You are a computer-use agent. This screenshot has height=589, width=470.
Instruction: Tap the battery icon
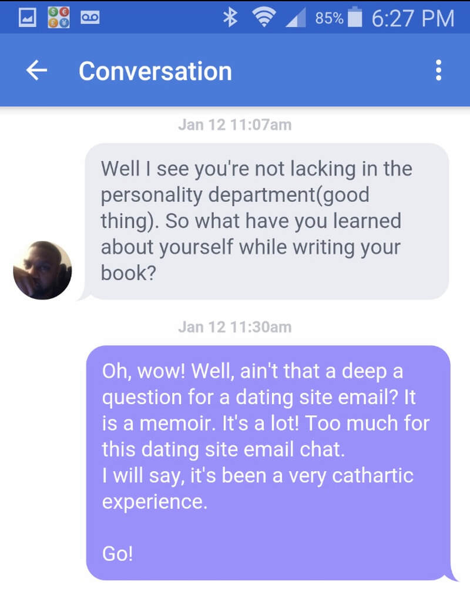click(x=355, y=17)
